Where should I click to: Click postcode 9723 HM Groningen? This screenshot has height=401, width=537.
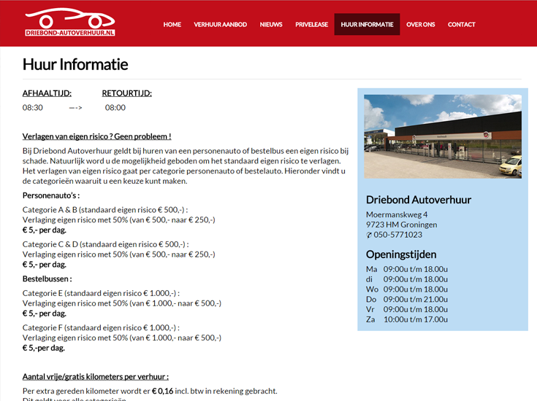tap(401, 225)
